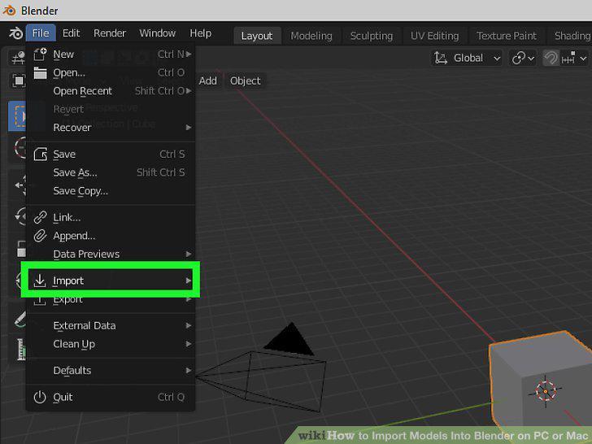Select the 3D cursor on the cube
Viewport: 592px width, 444px height.
click(545, 391)
